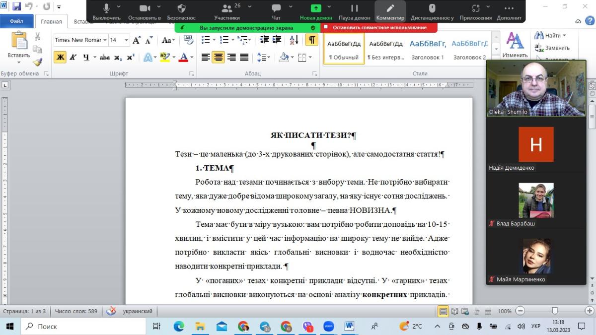Screen dimensions: 596x335
Task: Adjust the document zoom slider
Action: pos(555,311)
